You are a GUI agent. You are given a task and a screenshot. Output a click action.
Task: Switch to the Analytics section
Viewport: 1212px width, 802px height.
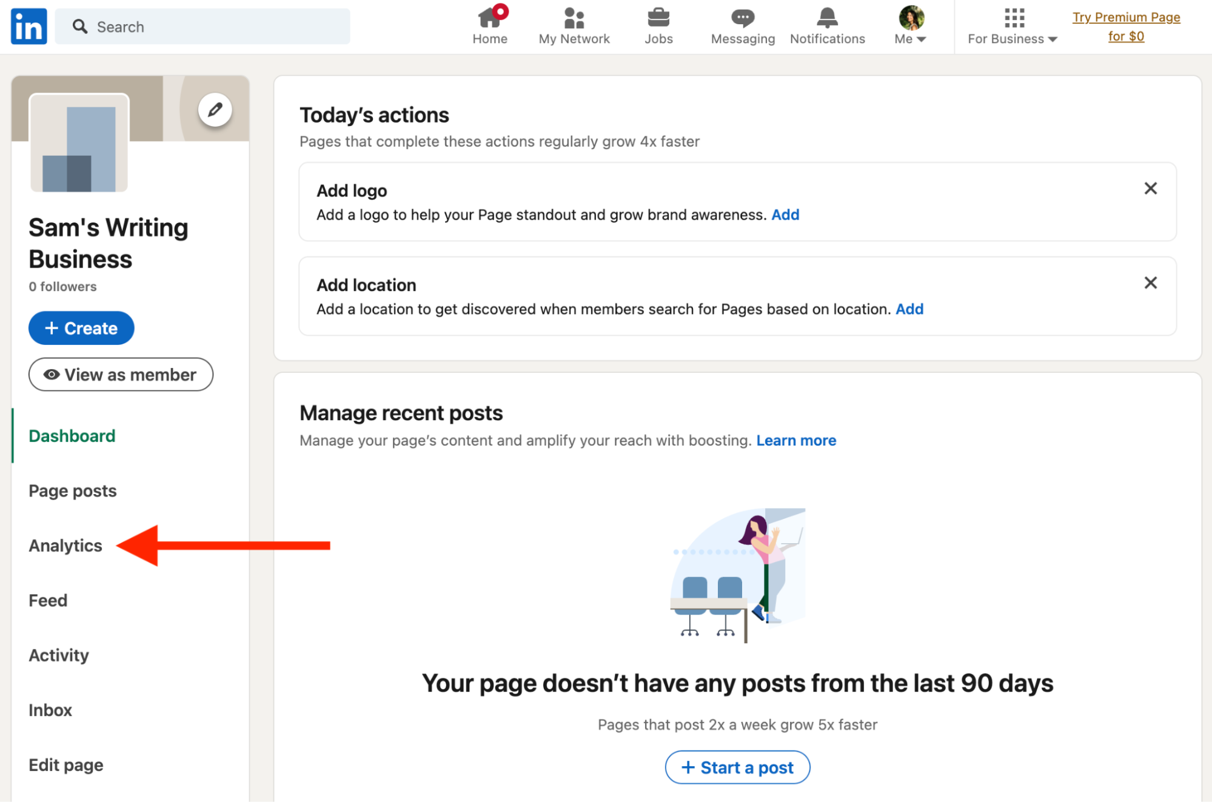tap(65, 545)
